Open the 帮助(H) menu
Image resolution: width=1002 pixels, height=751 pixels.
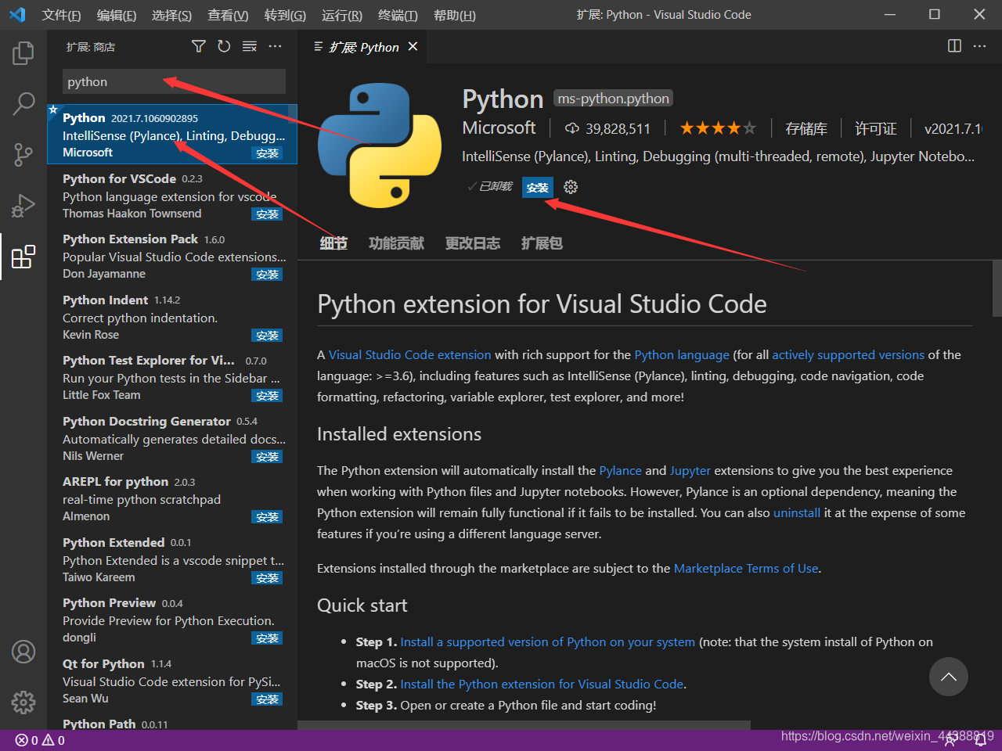click(x=454, y=15)
